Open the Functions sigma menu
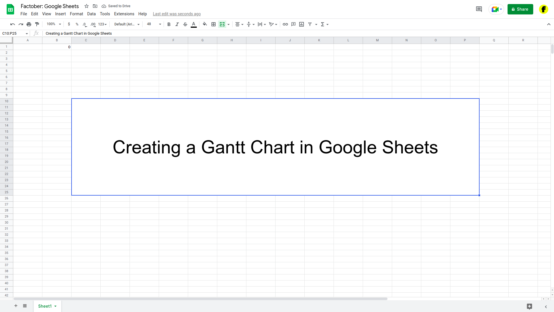Image resolution: width=554 pixels, height=312 pixels. (325, 24)
